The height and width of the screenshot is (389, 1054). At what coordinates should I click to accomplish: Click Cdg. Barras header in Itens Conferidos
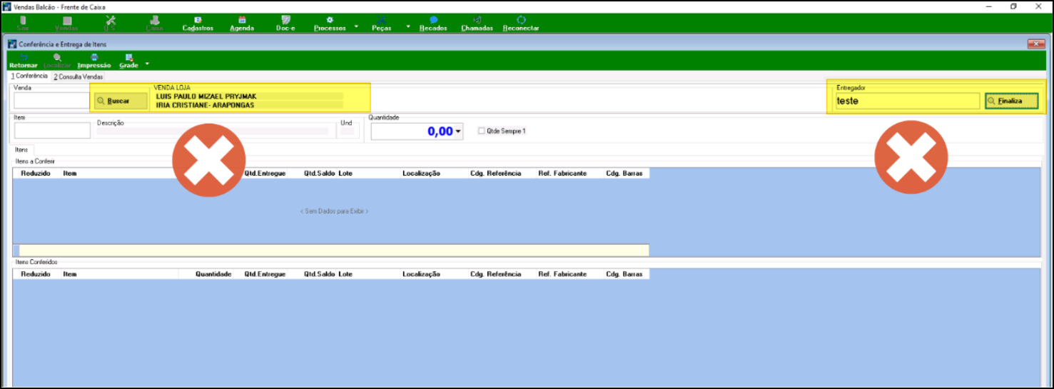(624, 274)
